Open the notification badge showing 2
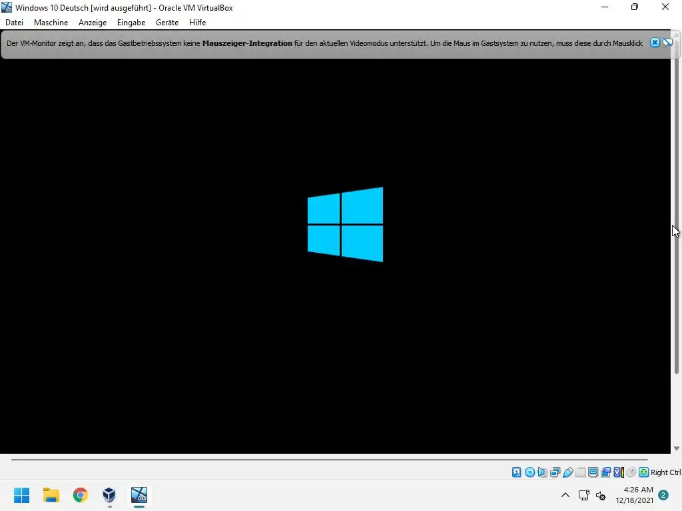The height and width of the screenshot is (511, 682). pyautogui.click(x=663, y=495)
